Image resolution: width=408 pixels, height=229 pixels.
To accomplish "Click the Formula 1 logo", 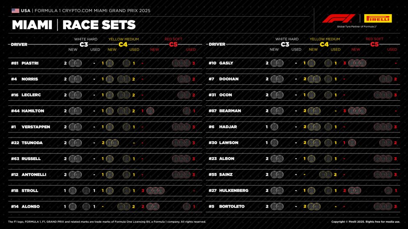I will [338, 18].
